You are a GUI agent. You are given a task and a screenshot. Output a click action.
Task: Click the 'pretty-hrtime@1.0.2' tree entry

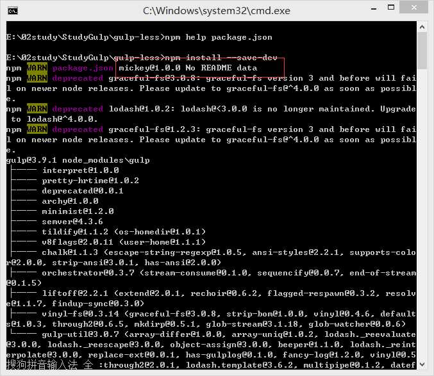pos(90,181)
